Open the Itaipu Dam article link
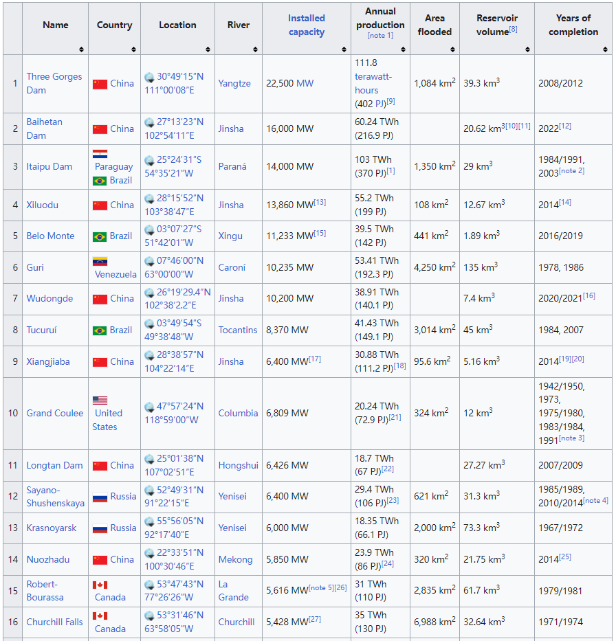616x641 pixels. click(x=49, y=167)
